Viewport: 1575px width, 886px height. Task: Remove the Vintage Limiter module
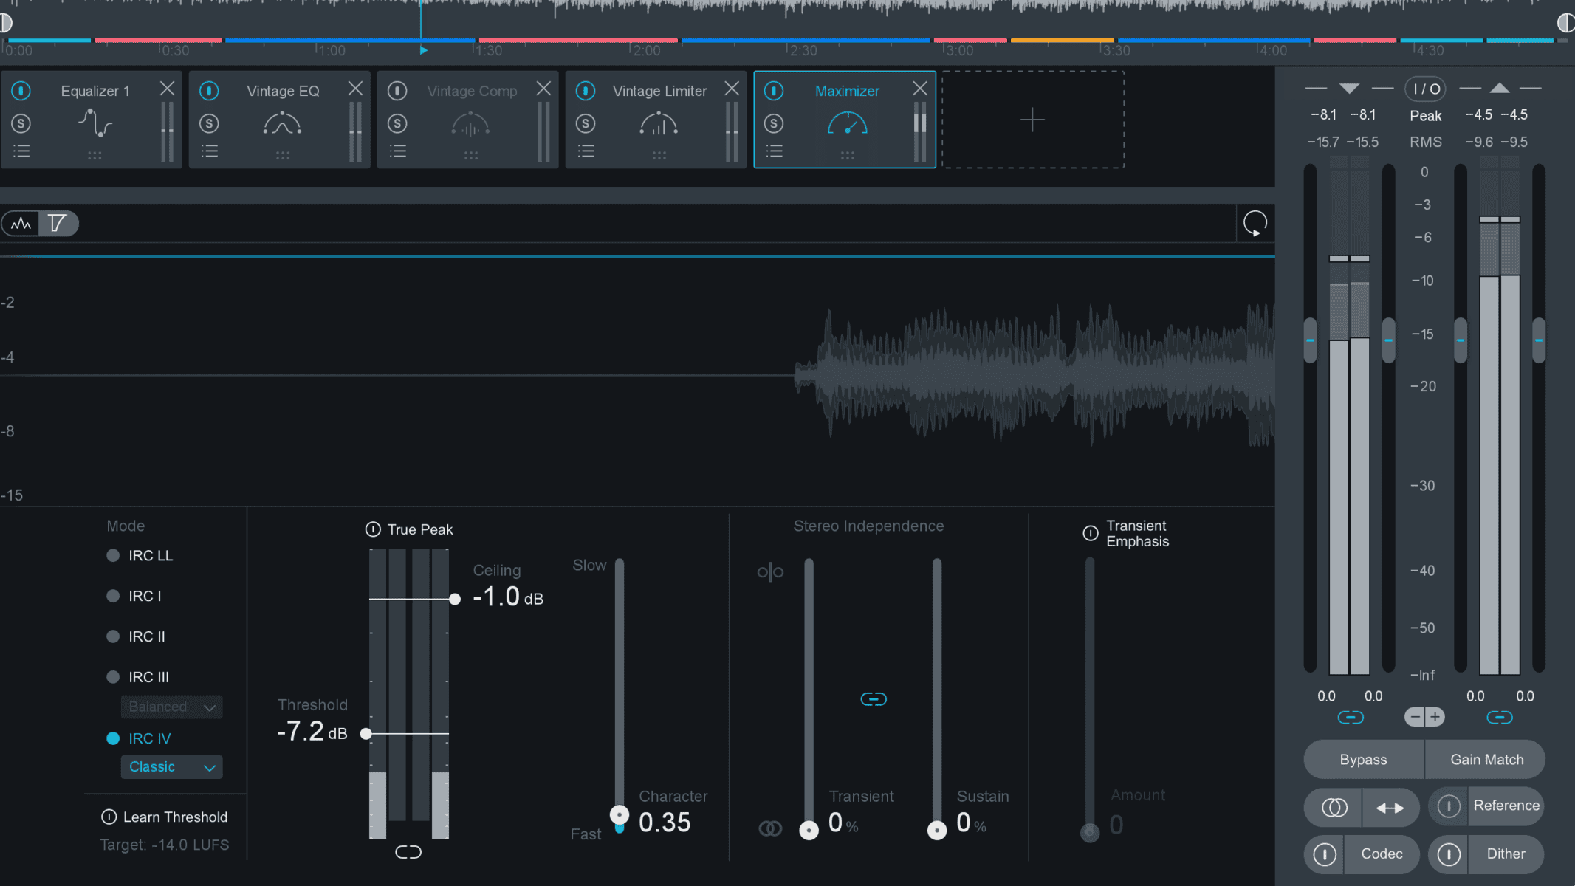click(x=732, y=89)
